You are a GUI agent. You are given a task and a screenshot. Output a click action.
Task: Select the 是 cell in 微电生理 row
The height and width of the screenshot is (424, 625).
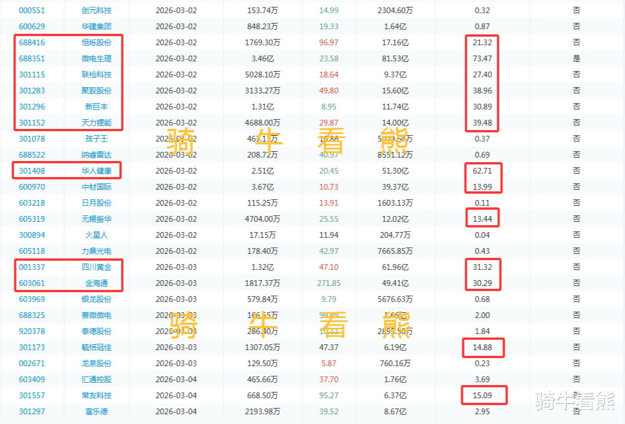pyautogui.click(x=576, y=58)
